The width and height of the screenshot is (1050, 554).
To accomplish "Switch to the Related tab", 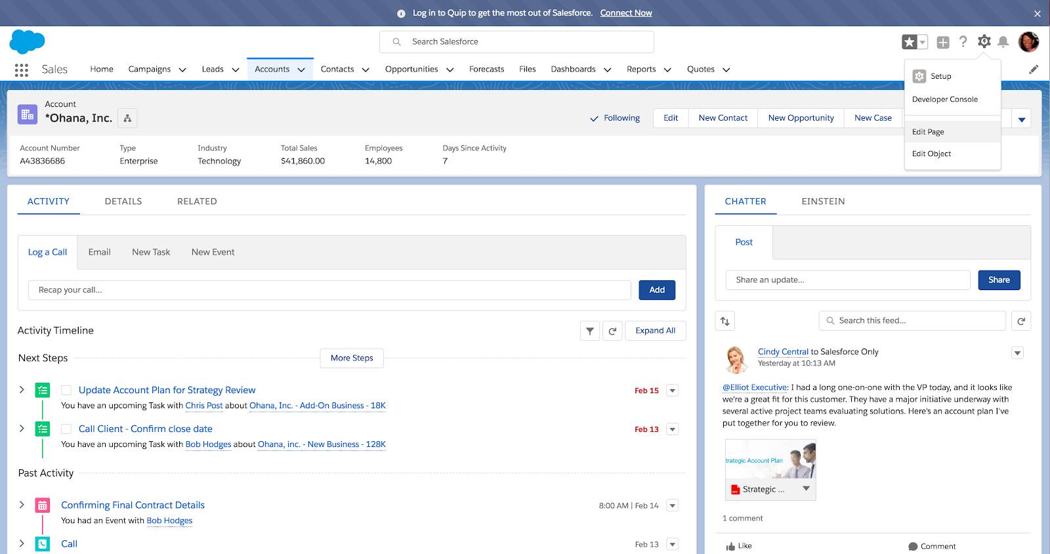I will point(197,202).
